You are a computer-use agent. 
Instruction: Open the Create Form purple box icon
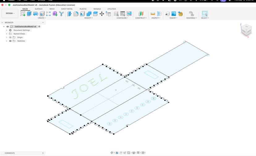[x=55, y=14]
